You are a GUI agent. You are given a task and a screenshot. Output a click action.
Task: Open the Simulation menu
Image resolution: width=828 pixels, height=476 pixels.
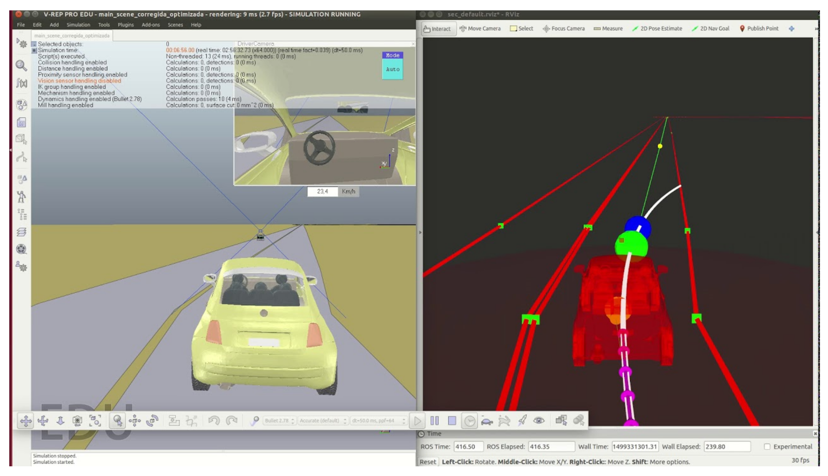tap(78, 25)
